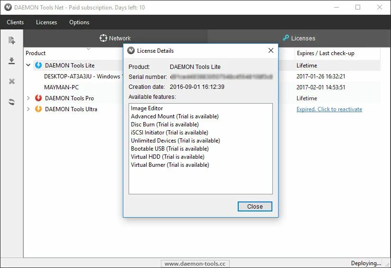This screenshot has height=268, width=391.
Task: Click the Network tab circle icon
Action: pos(103,38)
